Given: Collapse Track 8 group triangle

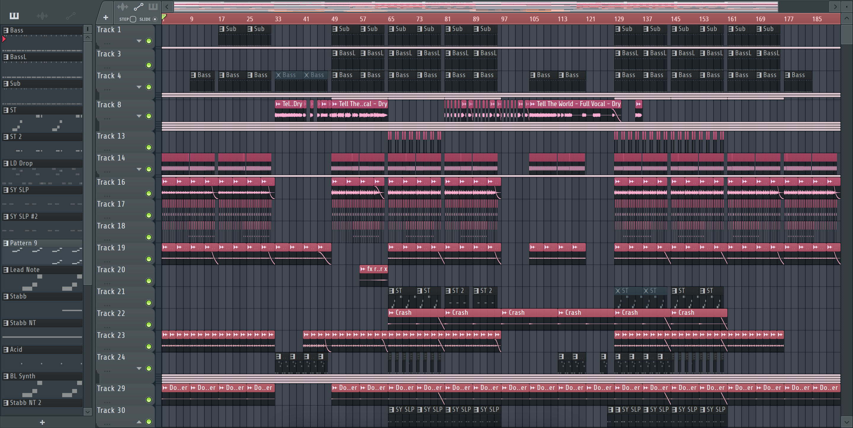Looking at the screenshot, I should tap(139, 116).
